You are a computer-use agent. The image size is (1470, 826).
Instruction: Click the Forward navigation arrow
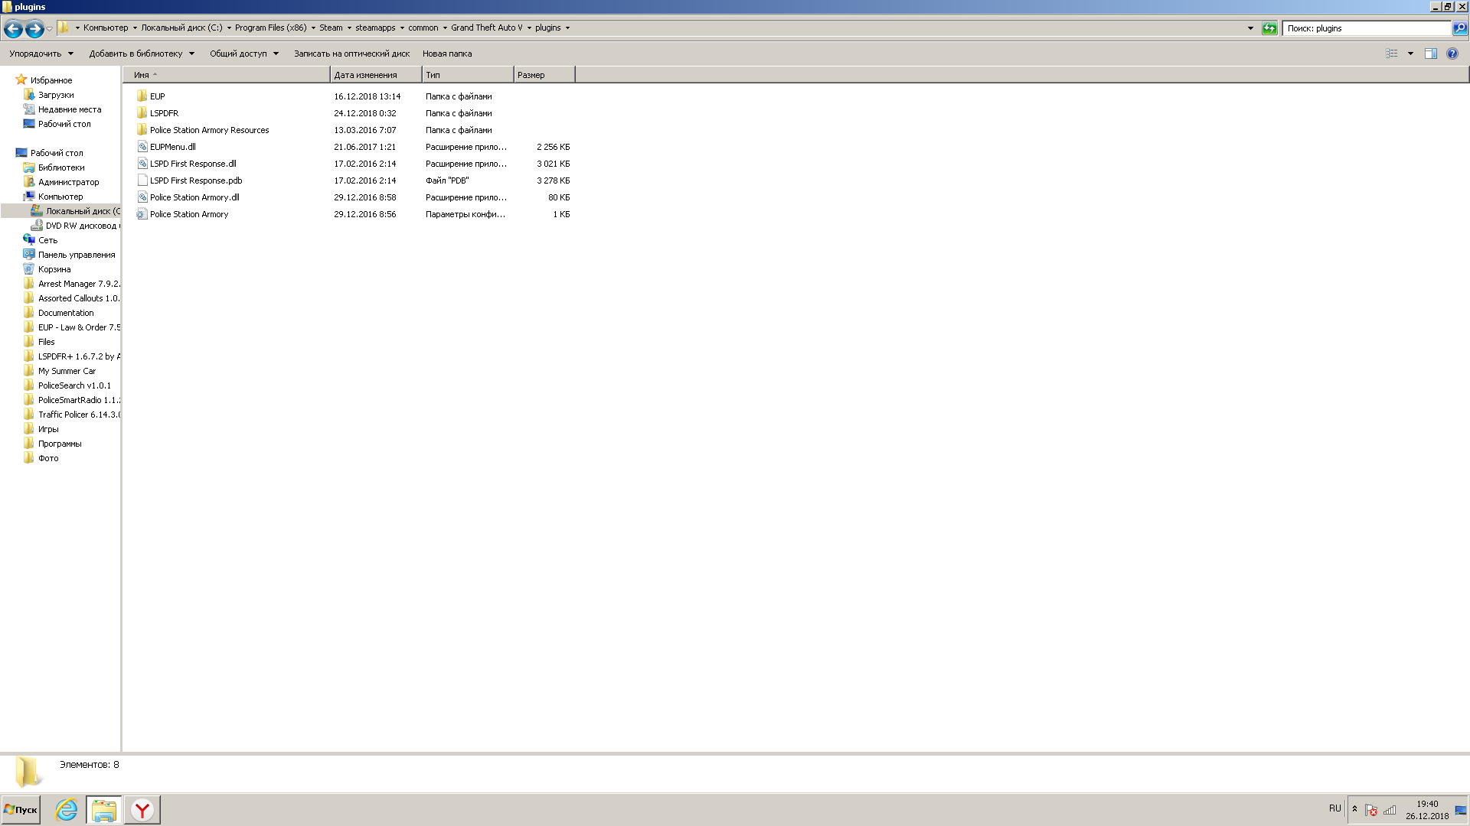click(x=34, y=29)
